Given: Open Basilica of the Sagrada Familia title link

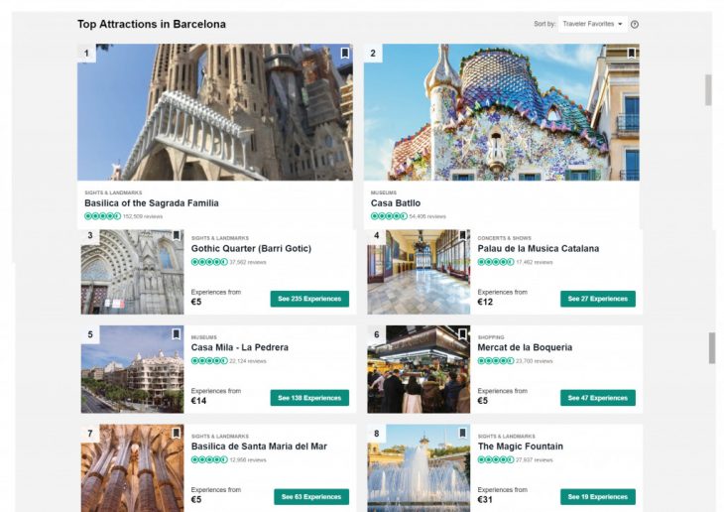Looking at the screenshot, I should (152, 203).
